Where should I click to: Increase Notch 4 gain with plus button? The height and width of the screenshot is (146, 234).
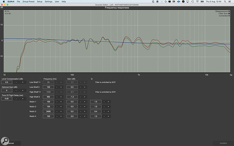coord(85,116)
